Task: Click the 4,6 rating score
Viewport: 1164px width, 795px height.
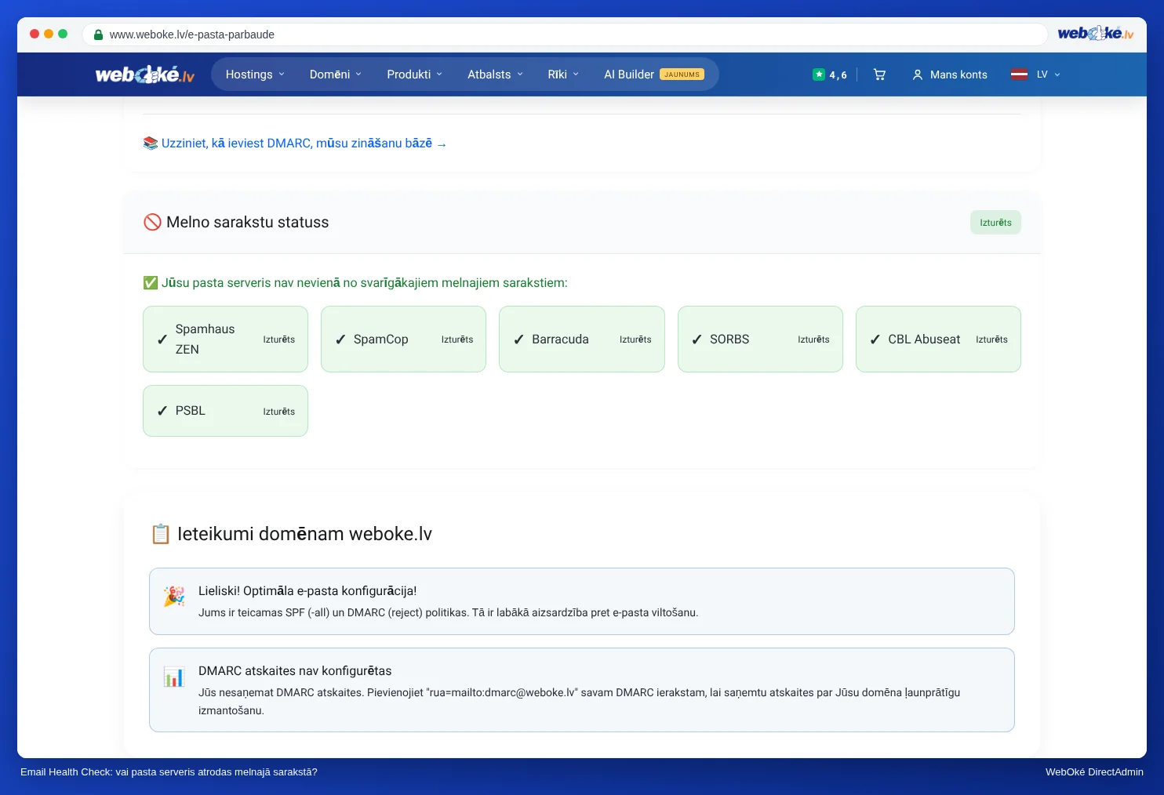Action: [x=838, y=75]
